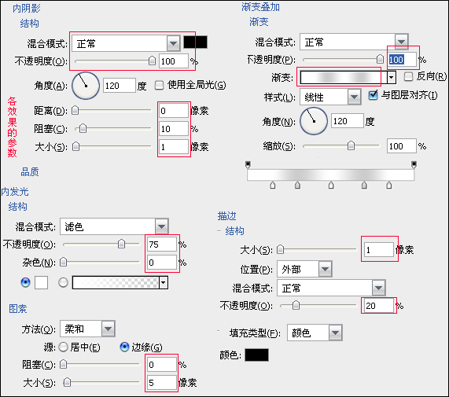Screen dimensions: 449x397
Task: Click the black Inner Shadow color swatch
Action: [x=195, y=42]
